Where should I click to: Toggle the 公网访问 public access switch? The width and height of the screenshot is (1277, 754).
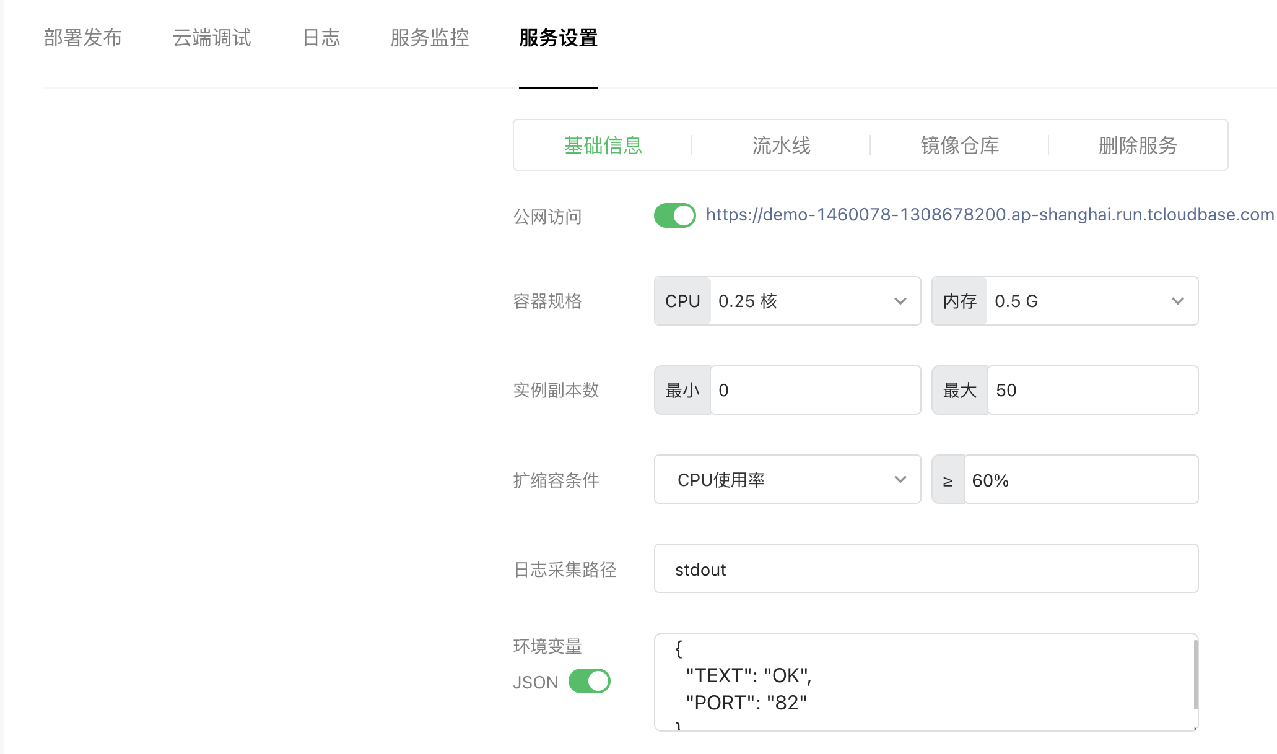coord(674,215)
